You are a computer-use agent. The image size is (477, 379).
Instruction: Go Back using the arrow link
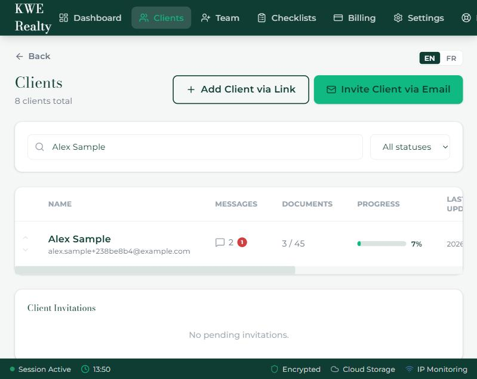pyautogui.click(x=33, y=56)
